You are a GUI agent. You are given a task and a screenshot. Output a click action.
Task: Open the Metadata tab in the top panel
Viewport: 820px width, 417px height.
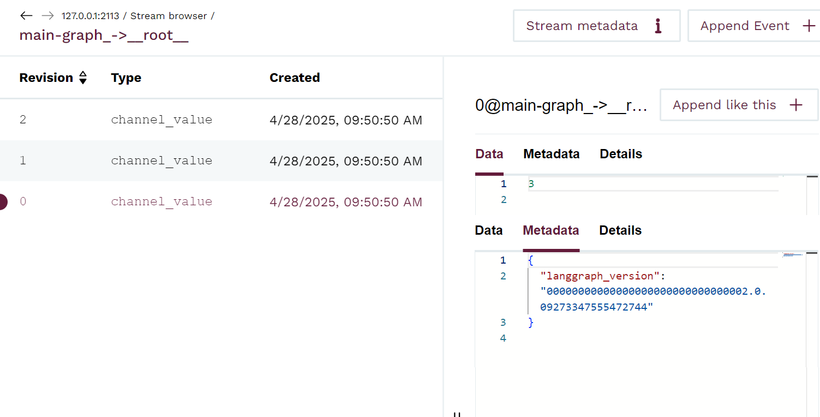coord(551,154)
